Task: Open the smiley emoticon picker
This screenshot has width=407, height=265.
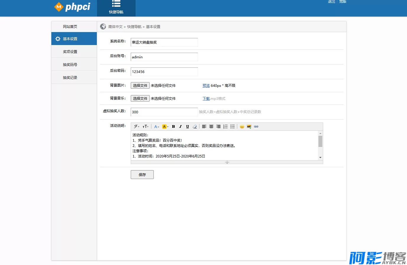Action: point(242,127)
